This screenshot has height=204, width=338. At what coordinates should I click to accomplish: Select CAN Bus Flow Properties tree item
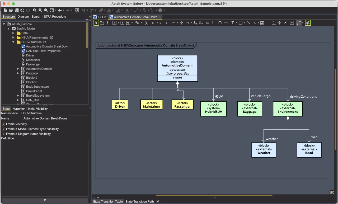point(43,51)
